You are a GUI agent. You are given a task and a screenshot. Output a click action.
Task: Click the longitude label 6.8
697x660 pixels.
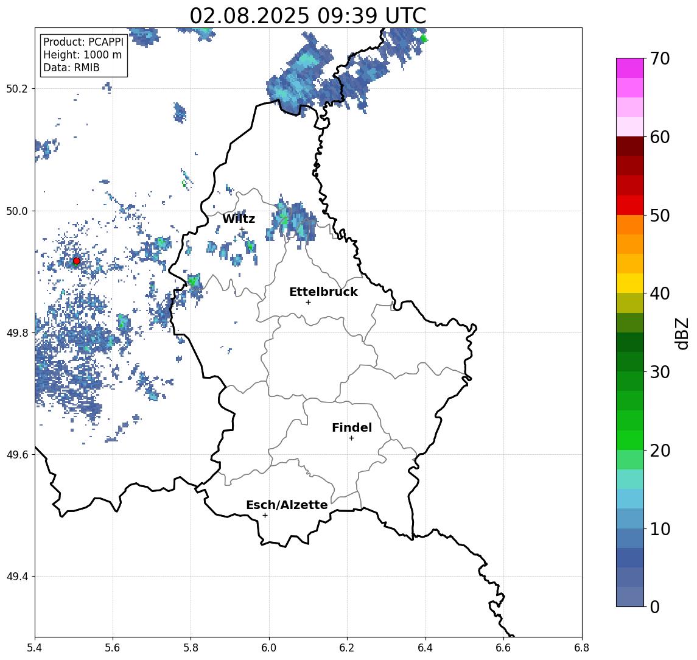581,648
